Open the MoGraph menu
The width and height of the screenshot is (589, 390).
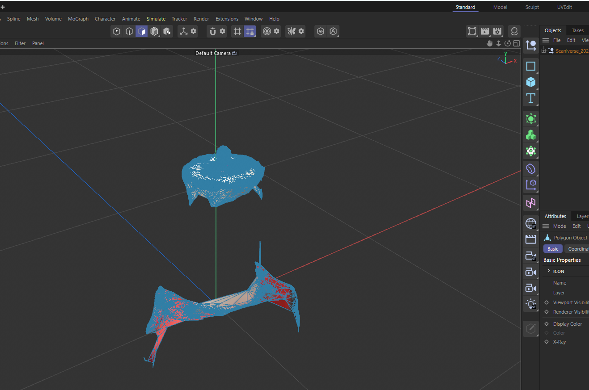coord(78,18)
